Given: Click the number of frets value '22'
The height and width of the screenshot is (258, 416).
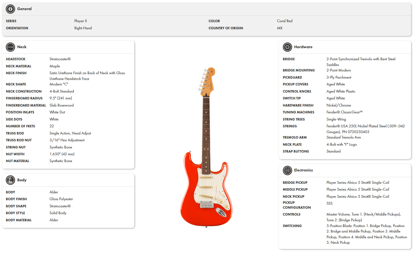Looking at the screenshot, I should coord(52,126).
